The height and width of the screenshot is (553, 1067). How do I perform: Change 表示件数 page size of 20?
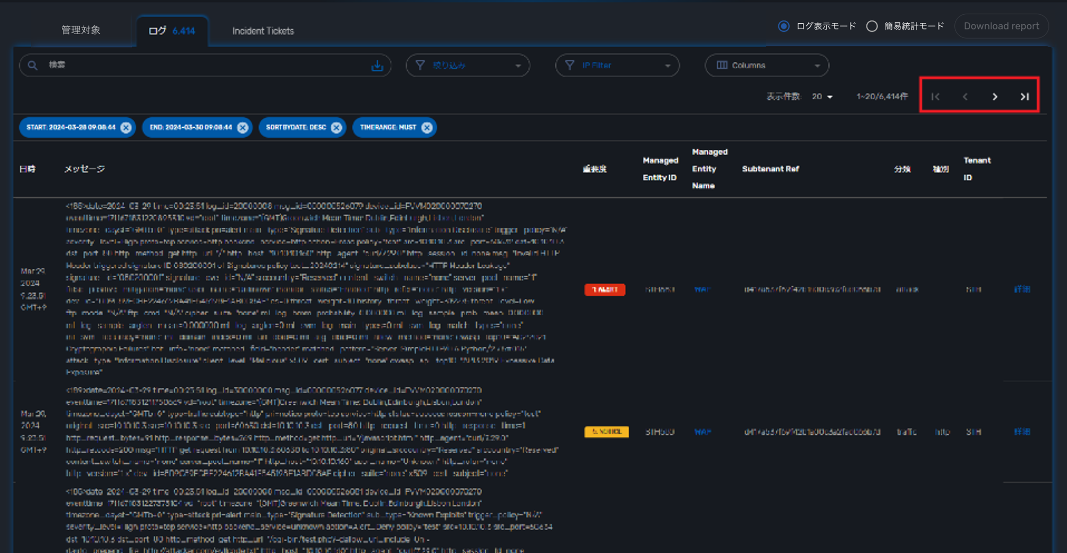(822, 97)
